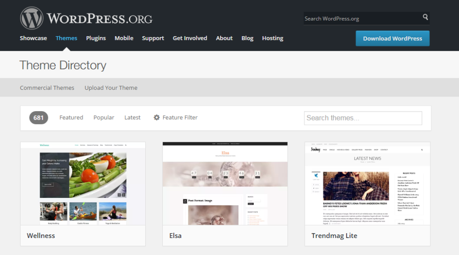Navigate to Support in top navigation
Viewport: 459px width, 255px height.
coord(153,38)
